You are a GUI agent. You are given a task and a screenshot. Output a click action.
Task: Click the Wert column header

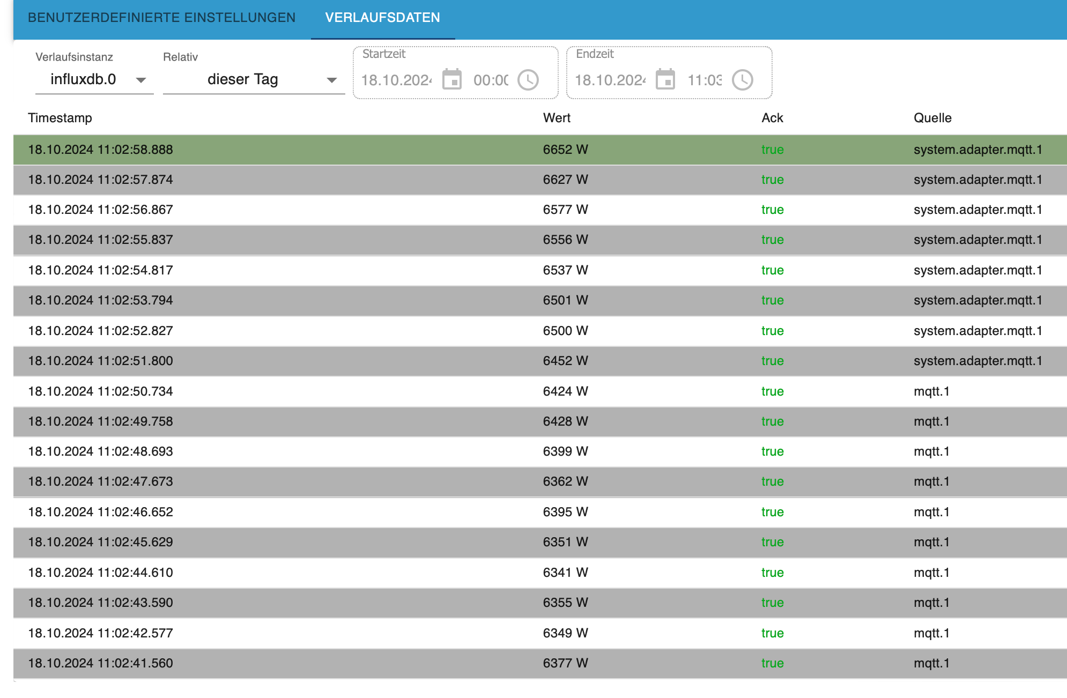click(x=557, y=118)
